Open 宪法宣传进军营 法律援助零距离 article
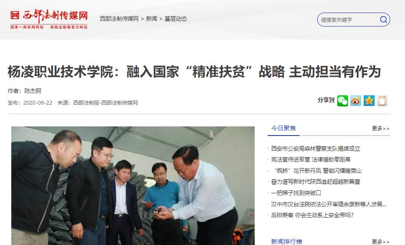 [x=311, y=159]
